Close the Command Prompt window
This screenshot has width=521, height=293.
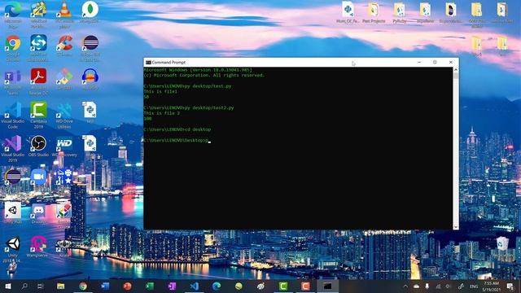(450, 62)
